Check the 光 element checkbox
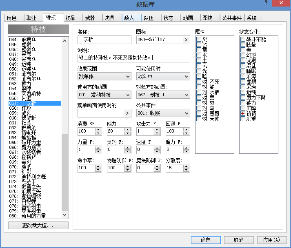 click(199, 71)
